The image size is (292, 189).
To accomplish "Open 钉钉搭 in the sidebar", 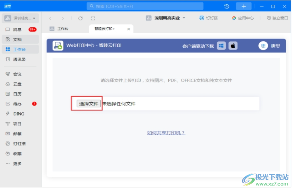I will pos(20,144).
